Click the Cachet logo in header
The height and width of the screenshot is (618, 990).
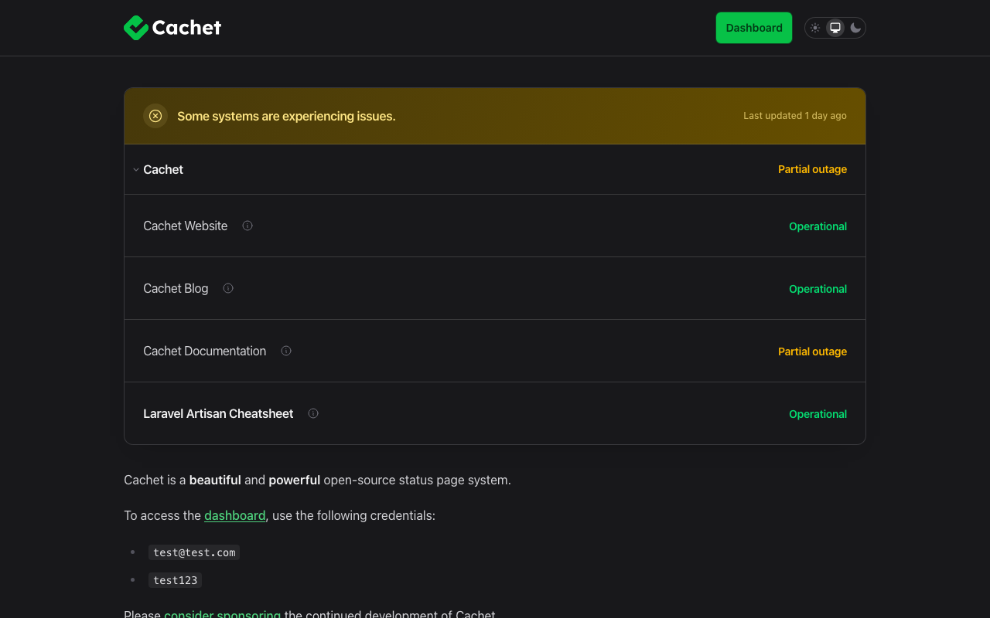172,28
